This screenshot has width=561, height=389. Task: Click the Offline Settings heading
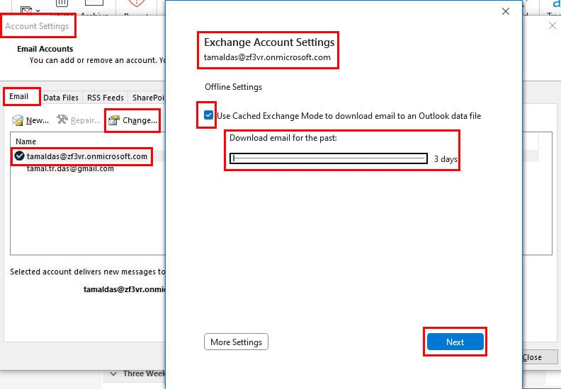point(233,87)
